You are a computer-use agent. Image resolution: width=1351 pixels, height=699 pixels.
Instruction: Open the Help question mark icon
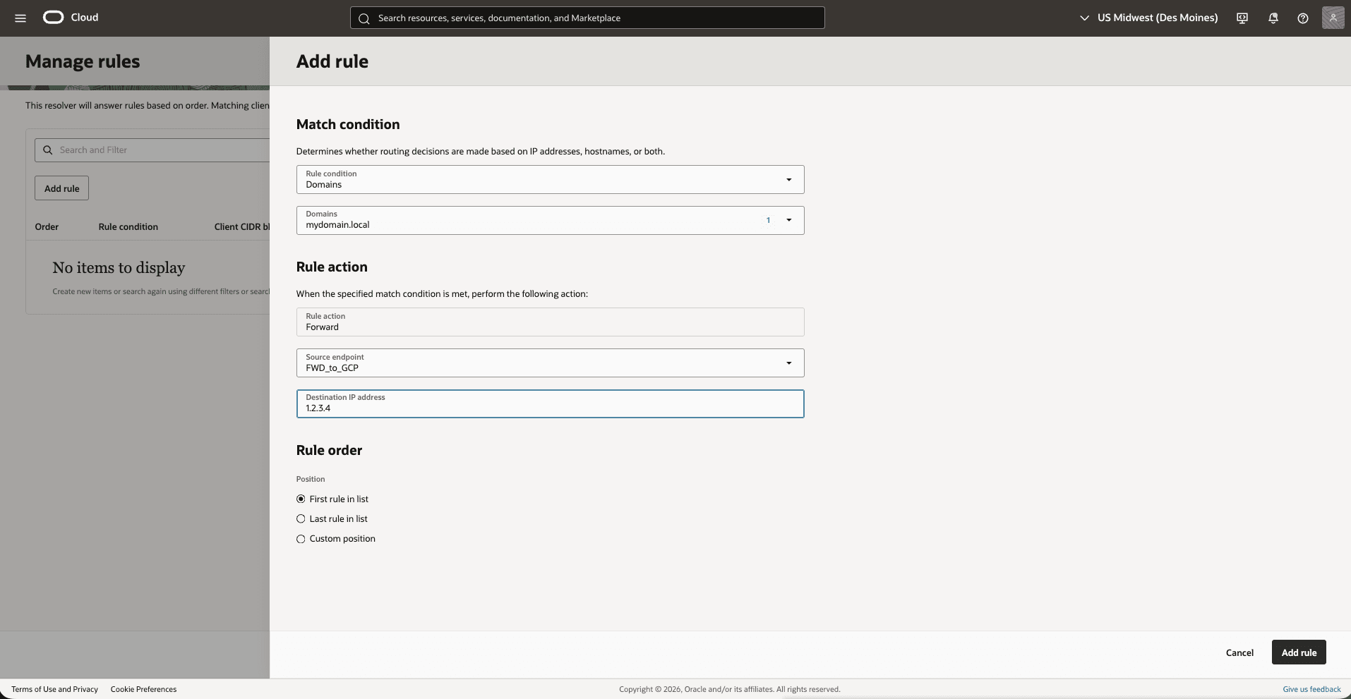click(x=1303, y=18)
